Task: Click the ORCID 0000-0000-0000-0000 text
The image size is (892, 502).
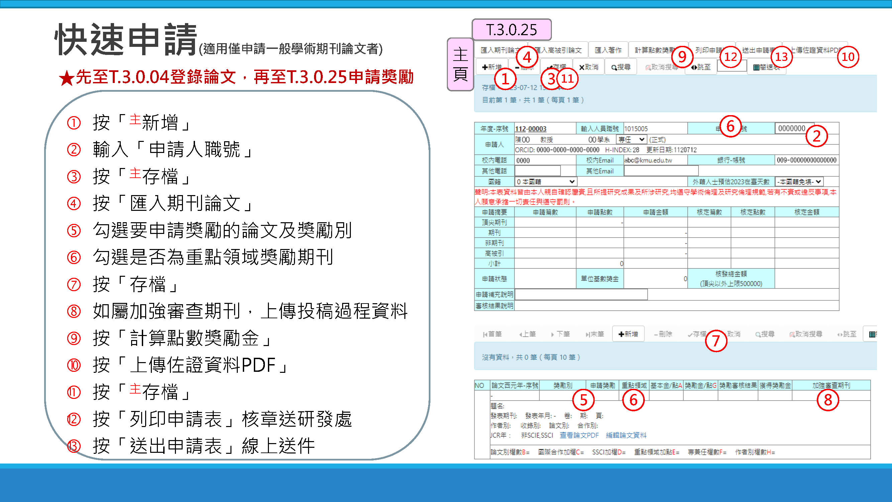Action: (x=557, y=150)
